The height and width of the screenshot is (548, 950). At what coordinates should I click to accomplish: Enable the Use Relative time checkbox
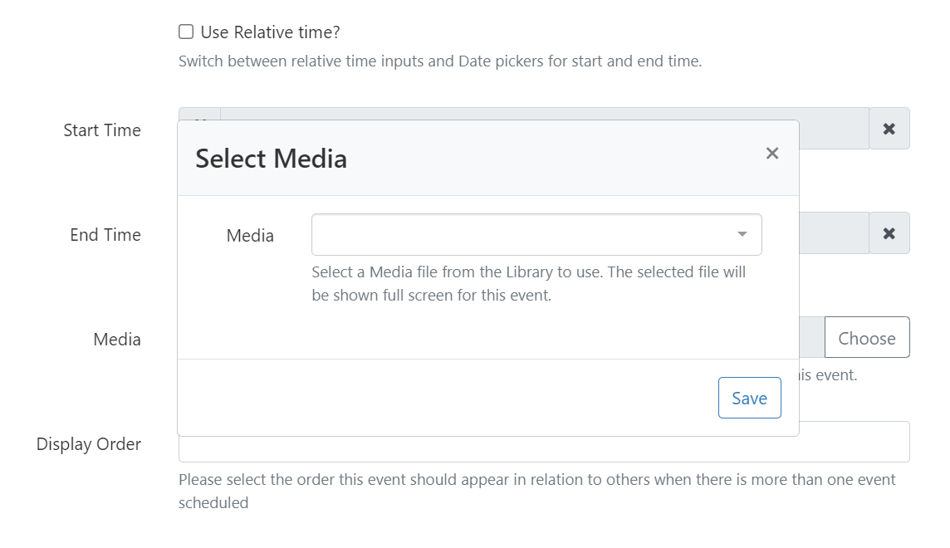[186, 32]
